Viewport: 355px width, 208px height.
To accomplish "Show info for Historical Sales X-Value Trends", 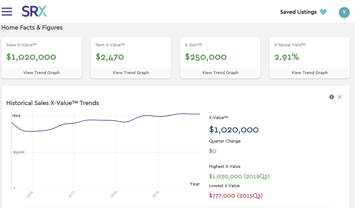I will [x=331, y=97].
